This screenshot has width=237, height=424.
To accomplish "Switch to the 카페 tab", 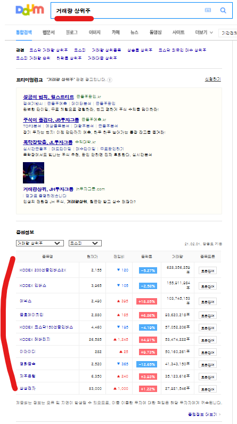I will [116, 33].
